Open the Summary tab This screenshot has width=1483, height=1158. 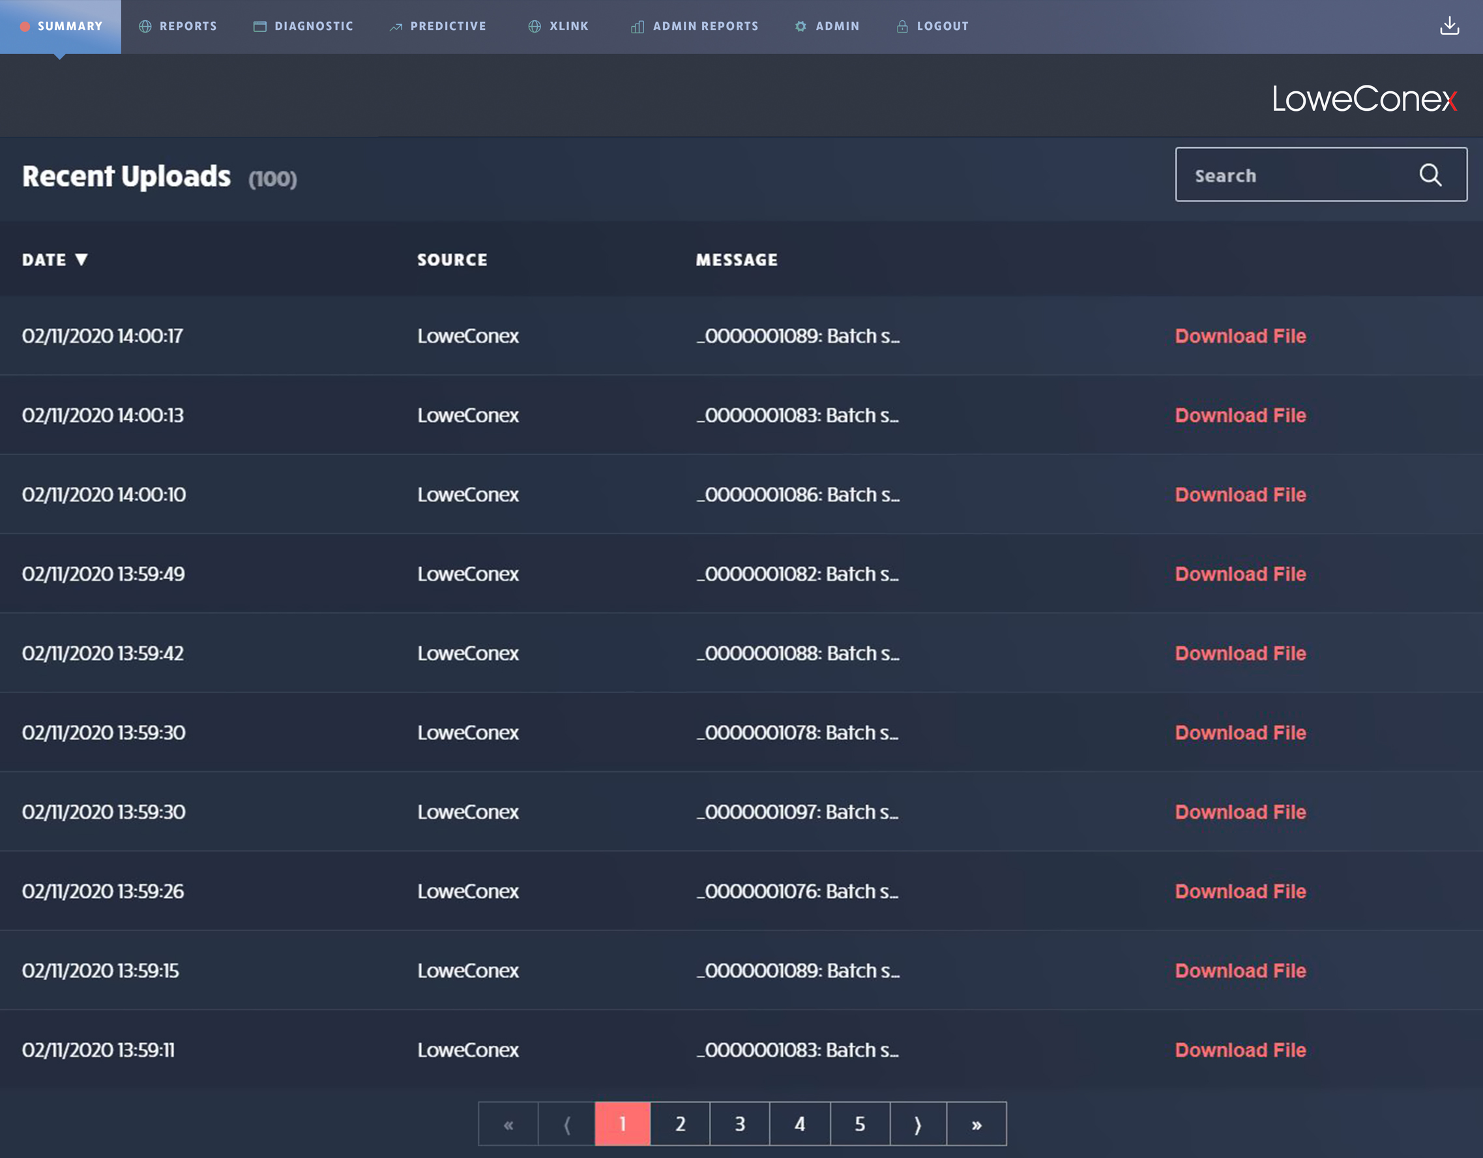coord(61,27)
